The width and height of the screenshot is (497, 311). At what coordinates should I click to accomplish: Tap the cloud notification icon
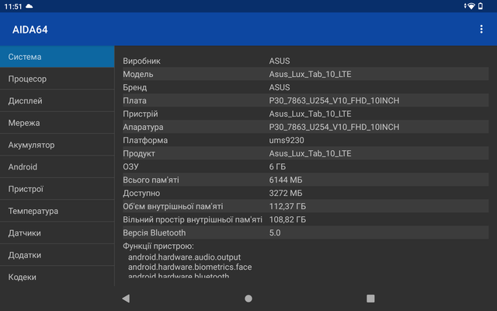tap(30, 6)
